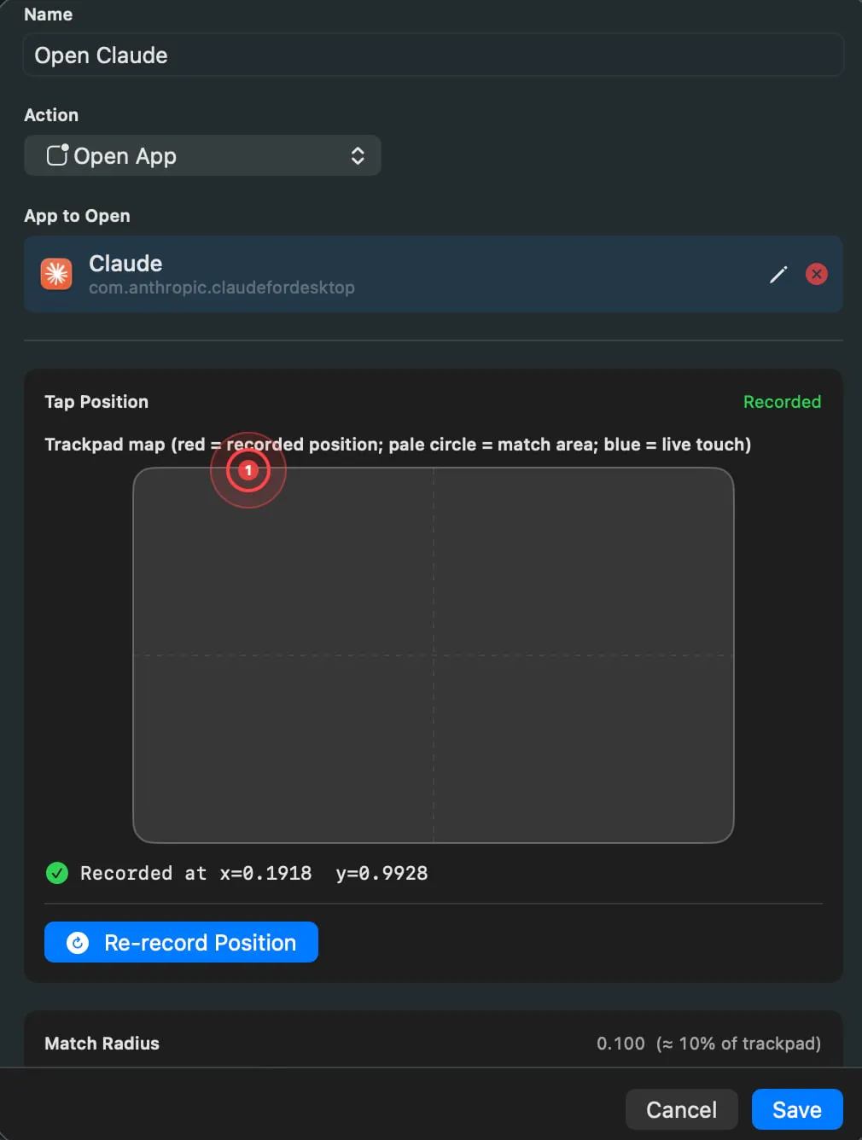Click the "com.anthropic.claudefordesktop" bundle identifier
Viewport: 862px width, 1140px height.
222,288
